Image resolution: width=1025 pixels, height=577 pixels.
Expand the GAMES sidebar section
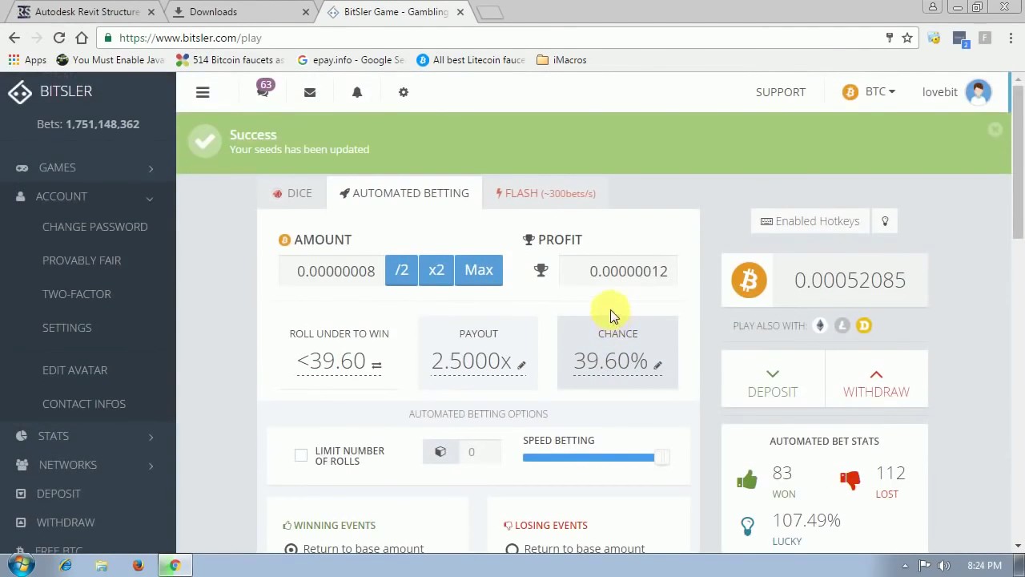click(88, 167)
